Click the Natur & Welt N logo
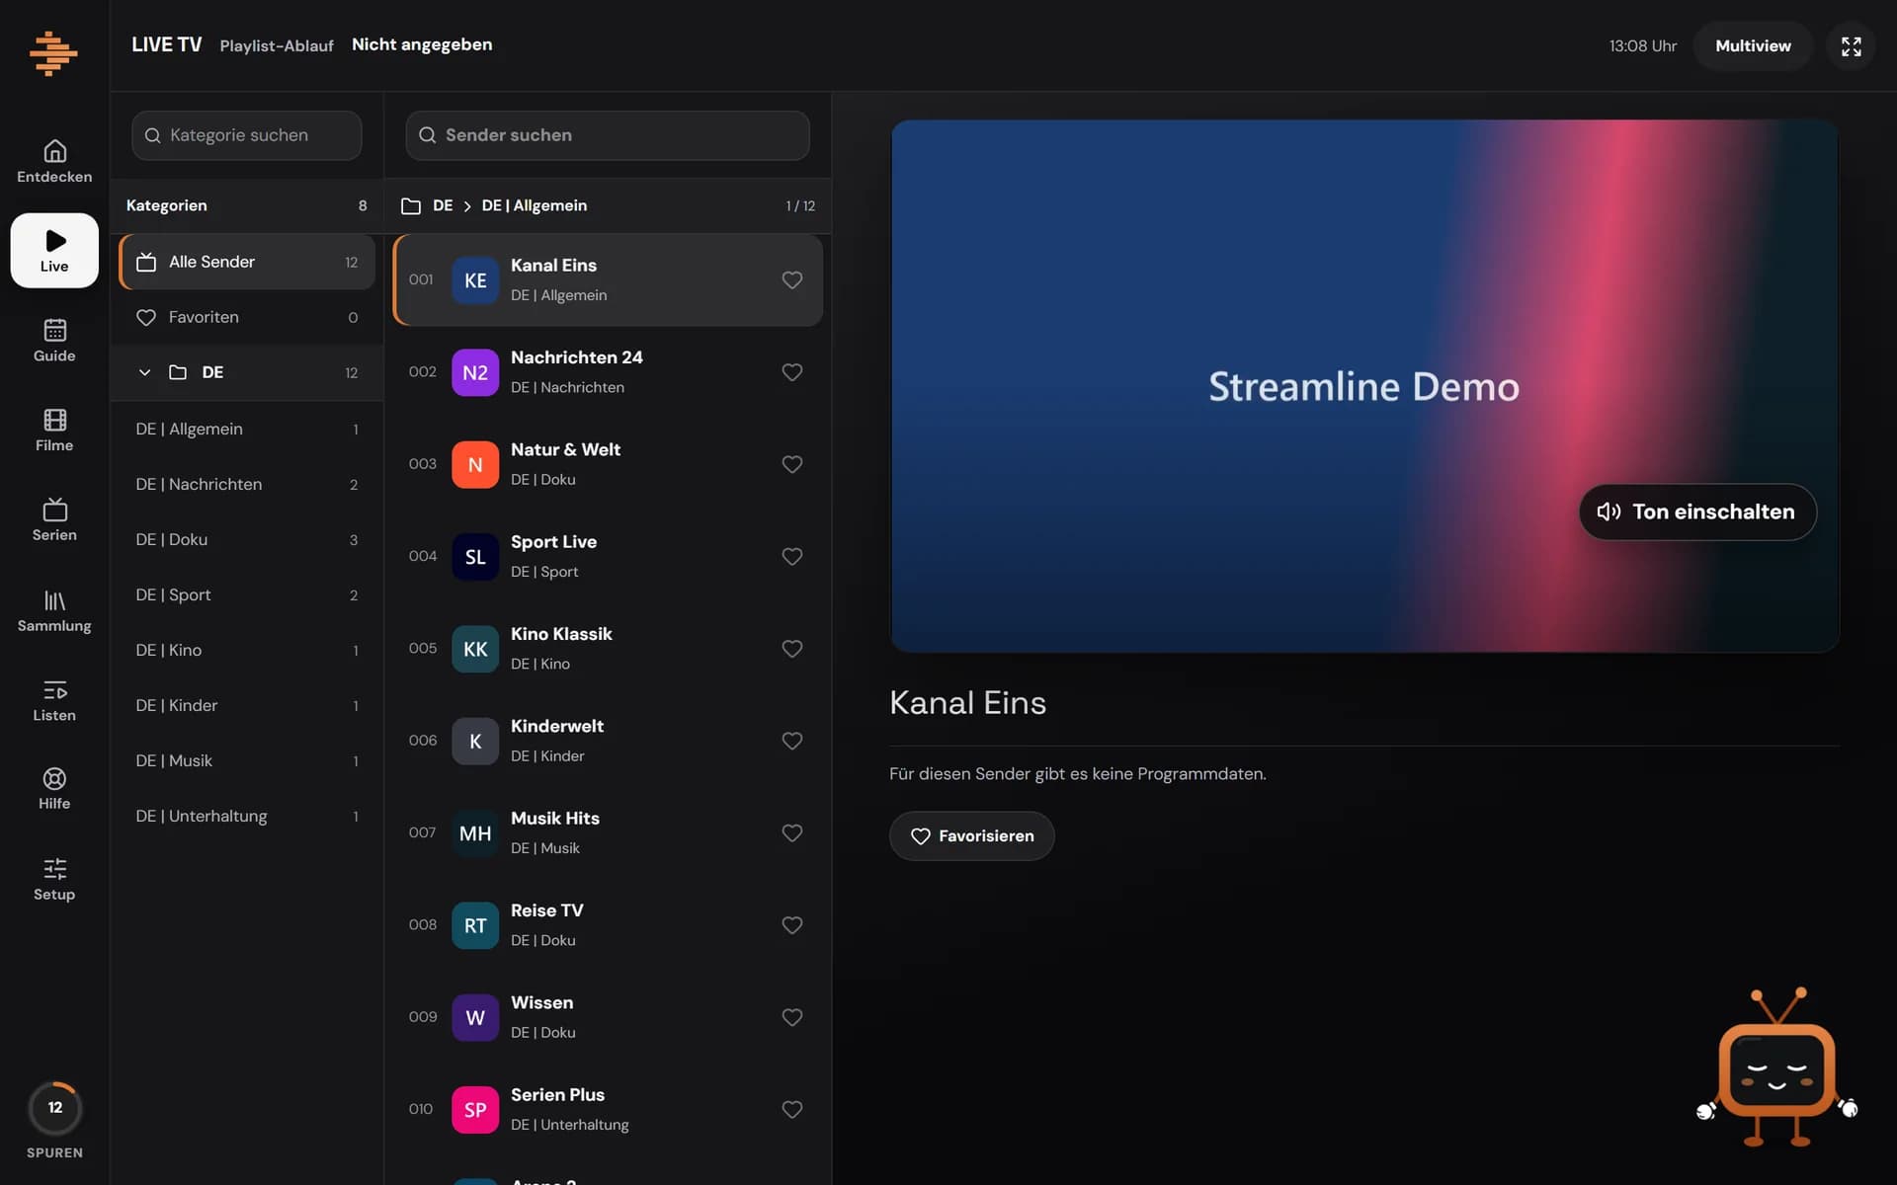Image resolution: width=1897 pixels, height=1185 pixels. coord(475,464)
